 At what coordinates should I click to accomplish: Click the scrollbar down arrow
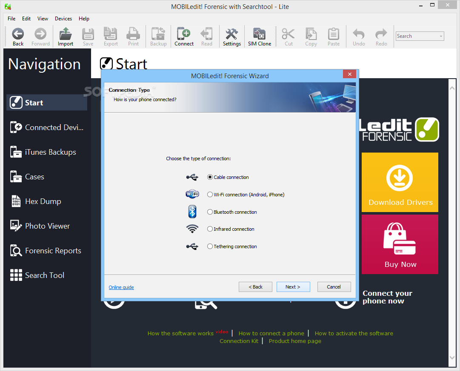(452, 357)
